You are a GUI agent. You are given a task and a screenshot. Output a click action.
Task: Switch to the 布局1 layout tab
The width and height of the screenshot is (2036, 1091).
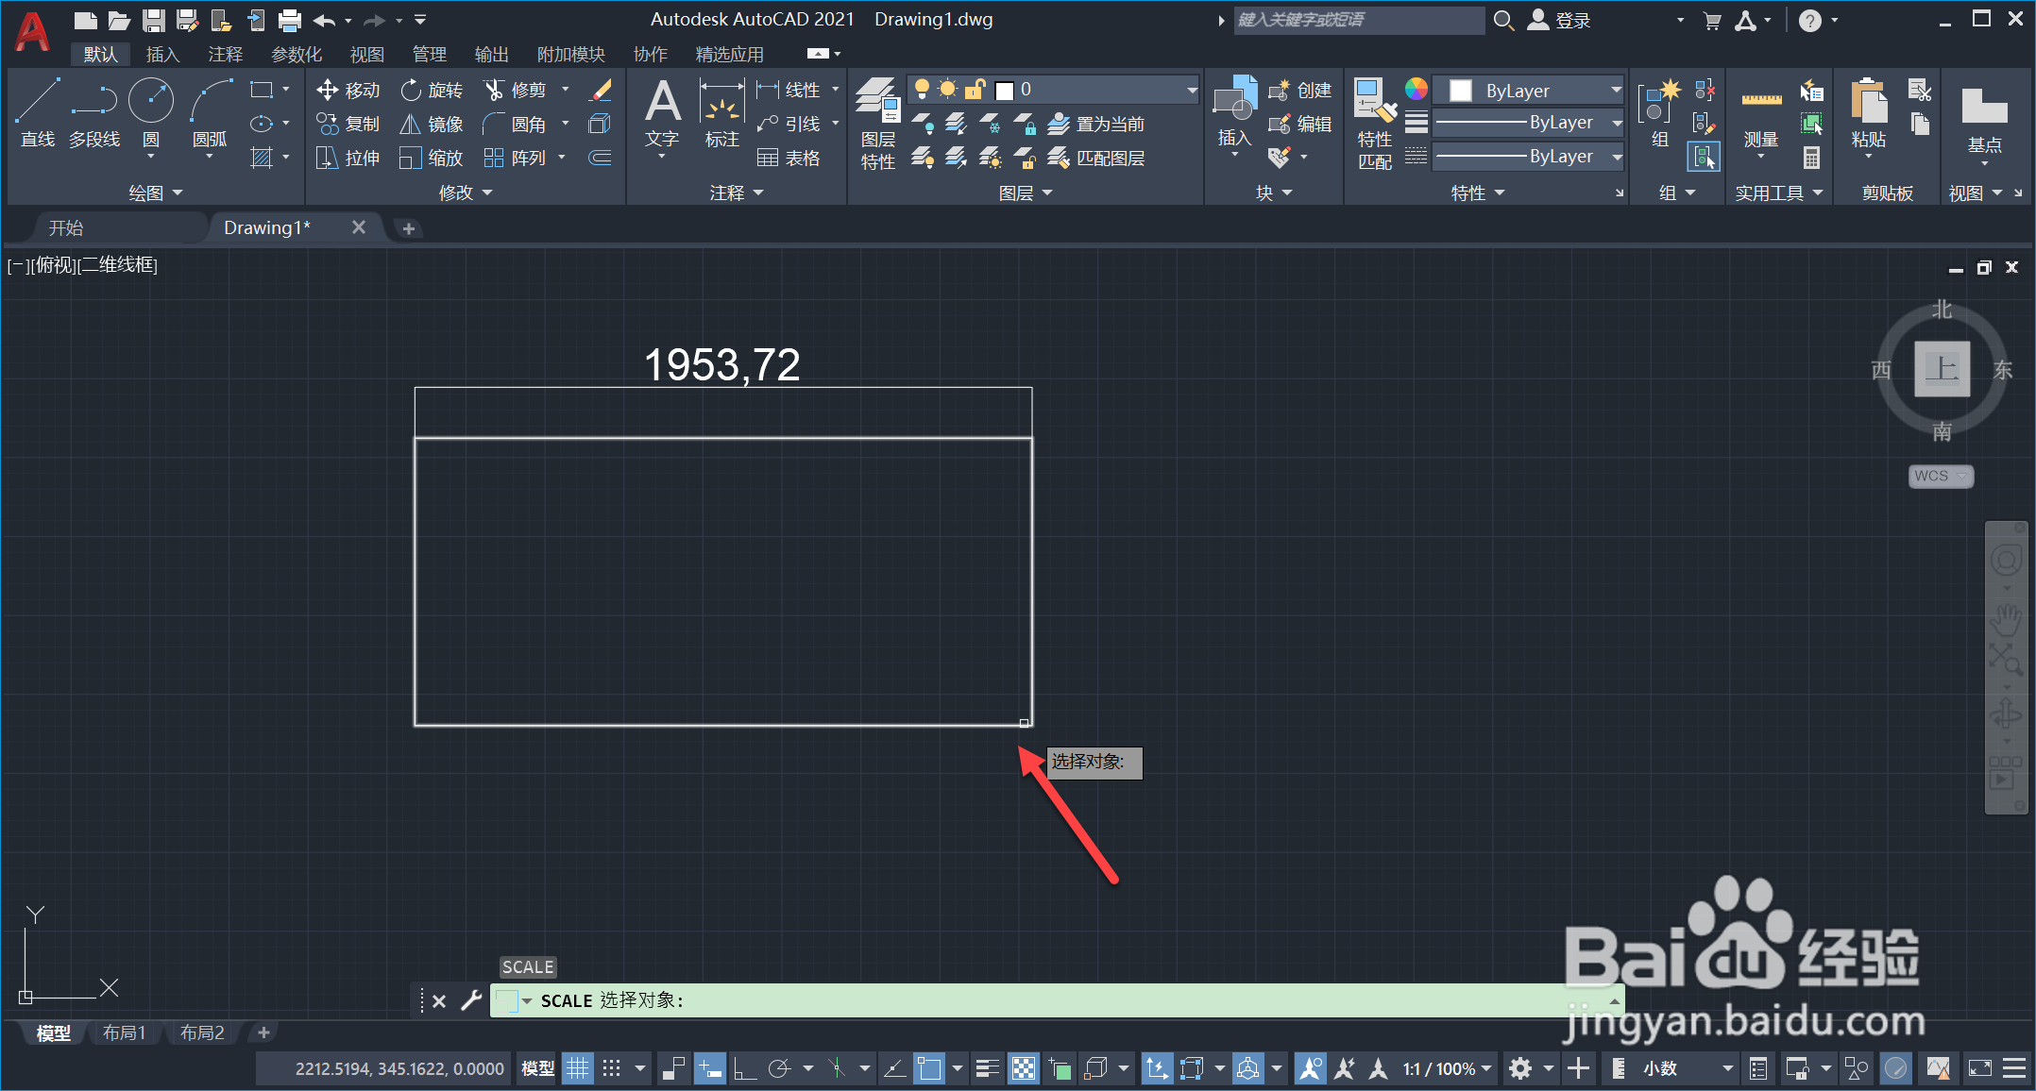click(x=124, y=1032)
